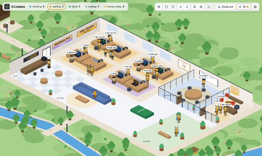262x156 pixels.
Task: Click the red alert badge beside the waiting api-server label
Action: tap(233, 103)
